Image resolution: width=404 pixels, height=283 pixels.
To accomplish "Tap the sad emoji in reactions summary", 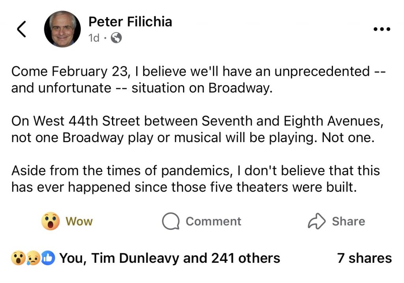I will (x=33, y=259).
